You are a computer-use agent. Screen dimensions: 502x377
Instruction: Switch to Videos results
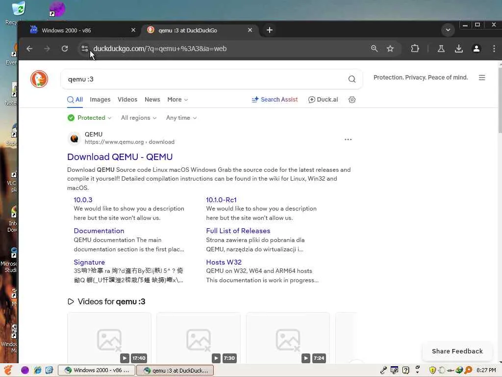[x=127, y=100]
